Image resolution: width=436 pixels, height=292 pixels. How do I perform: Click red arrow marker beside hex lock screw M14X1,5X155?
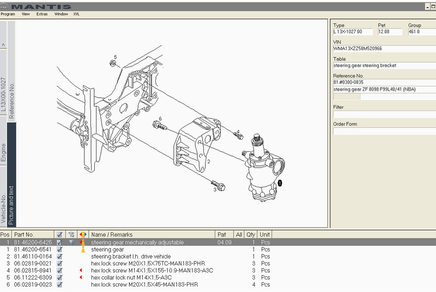82,271
